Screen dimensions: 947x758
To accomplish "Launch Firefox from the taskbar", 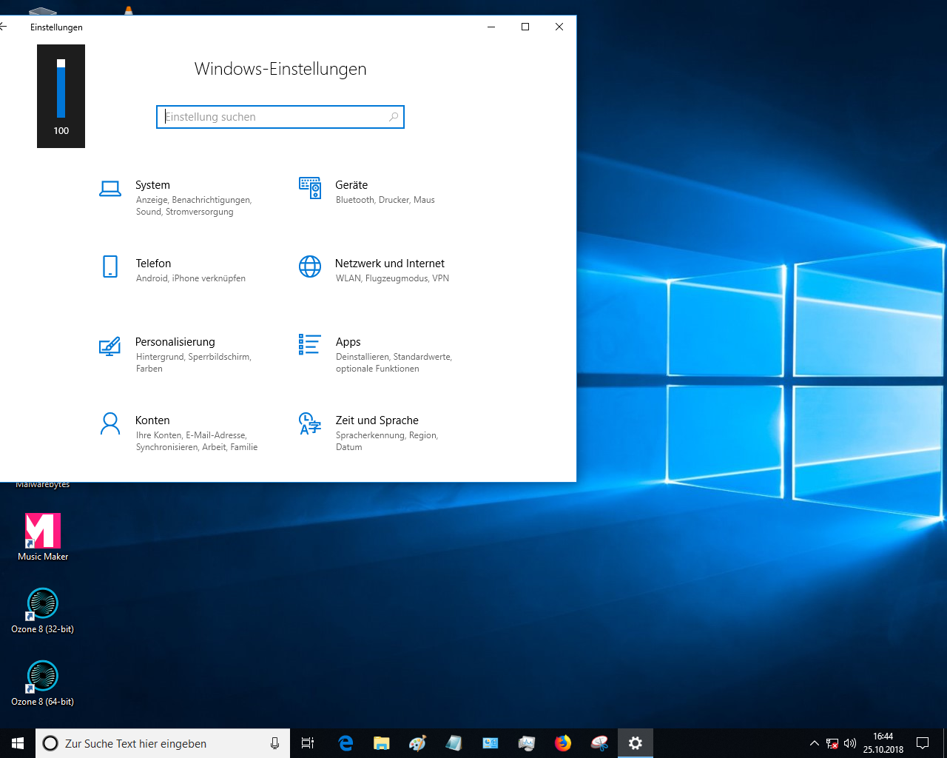I will (563, 743).
